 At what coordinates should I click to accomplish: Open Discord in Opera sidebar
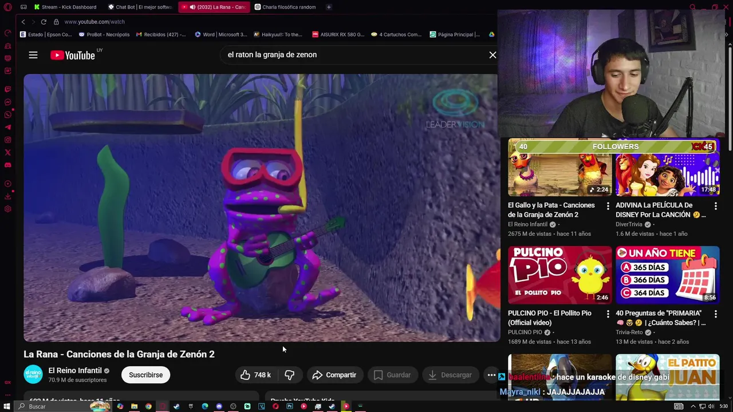[7, 165]
